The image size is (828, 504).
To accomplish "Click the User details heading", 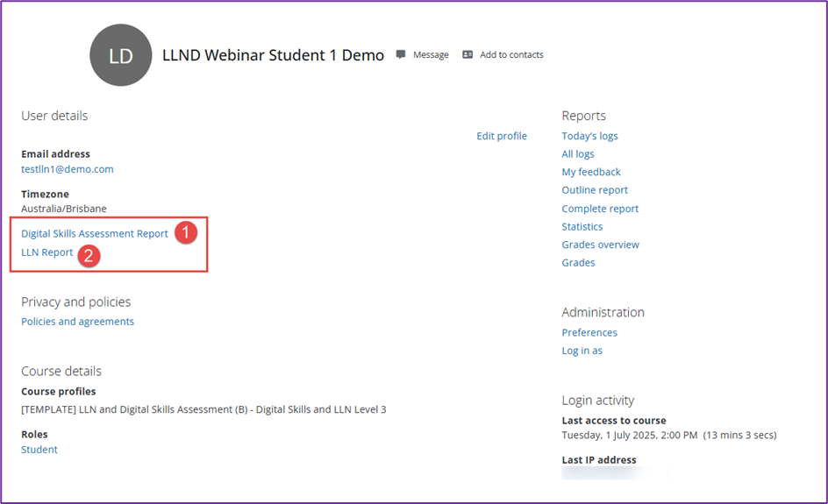I will (54, 116).
